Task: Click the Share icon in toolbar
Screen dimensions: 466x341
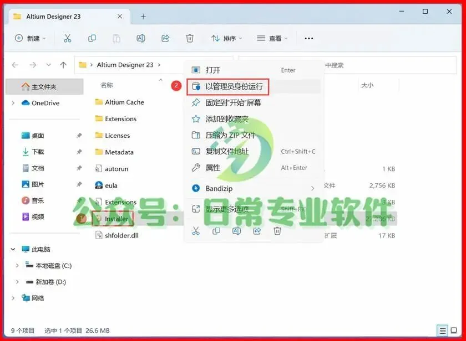Action: coord(165,38)
